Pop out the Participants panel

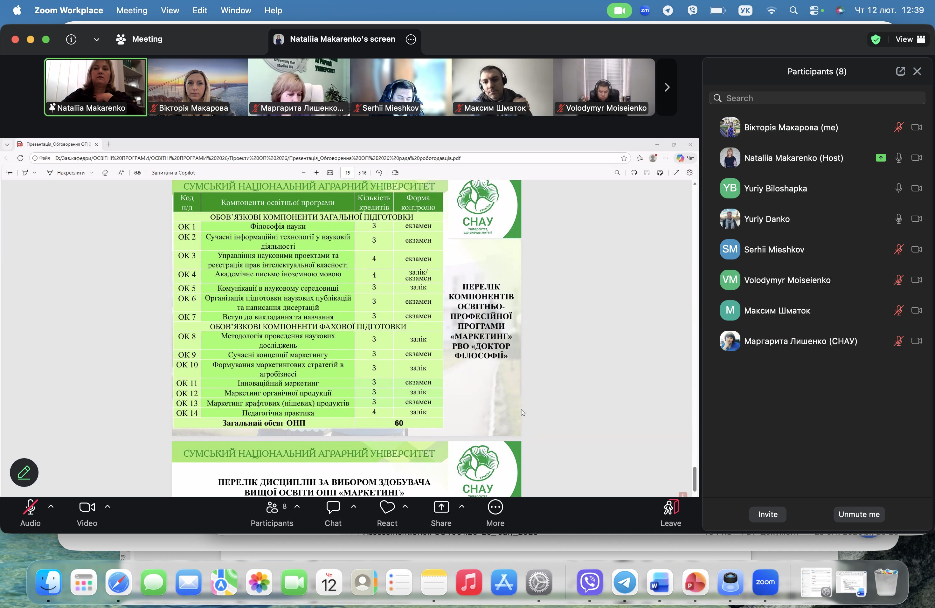tap(900, 71)
